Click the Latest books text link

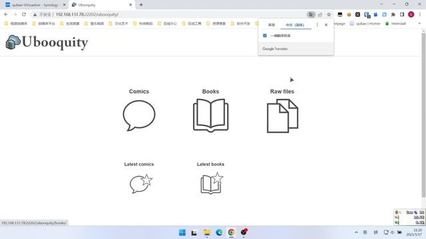pos(210,164)
